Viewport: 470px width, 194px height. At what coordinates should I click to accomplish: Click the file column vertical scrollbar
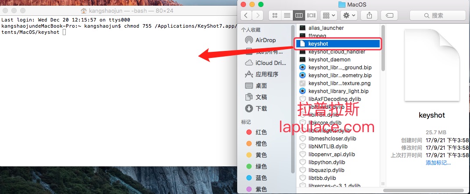click(383, 48)
